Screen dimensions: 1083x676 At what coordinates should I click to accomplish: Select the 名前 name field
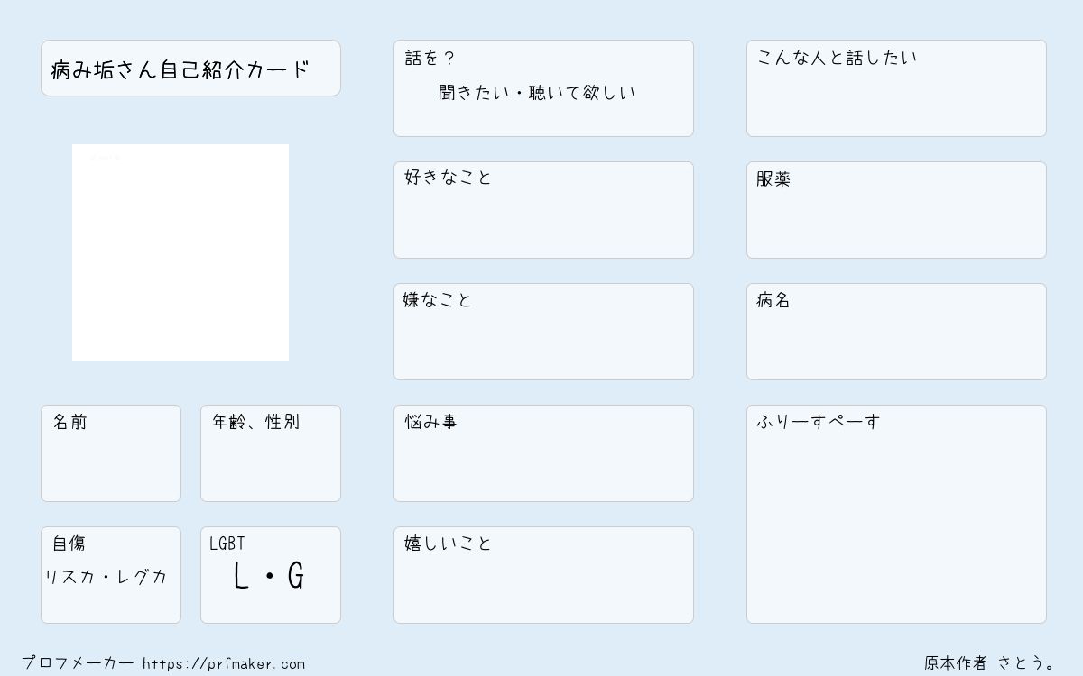tap(111, 453)
